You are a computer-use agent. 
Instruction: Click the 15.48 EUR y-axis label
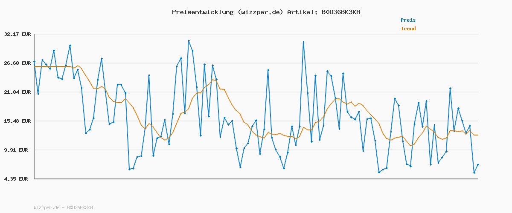point(17,121)
